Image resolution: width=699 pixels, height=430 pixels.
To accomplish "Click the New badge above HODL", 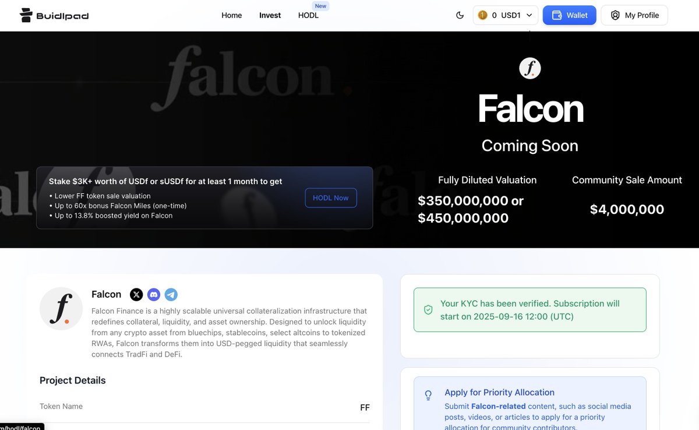I will click(321, 6).
